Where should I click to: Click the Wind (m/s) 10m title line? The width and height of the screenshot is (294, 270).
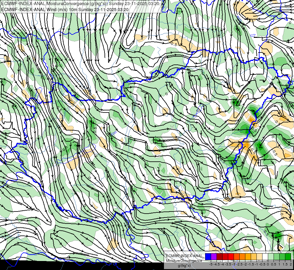(65, 9)
